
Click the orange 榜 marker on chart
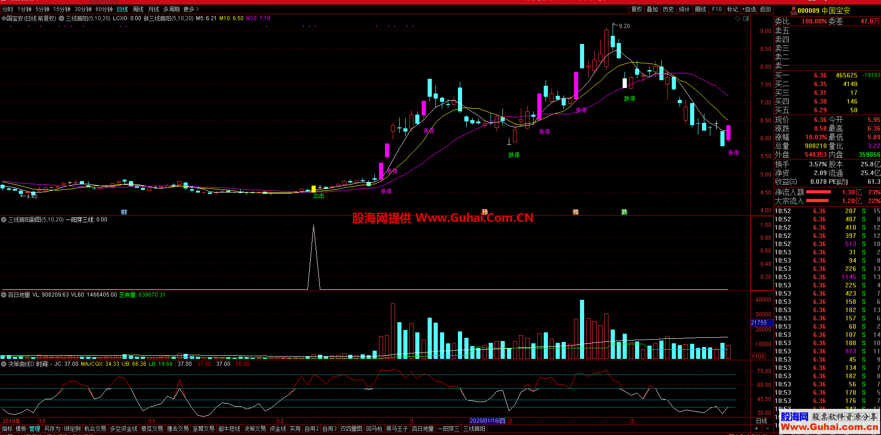click(x=575, y=212)
